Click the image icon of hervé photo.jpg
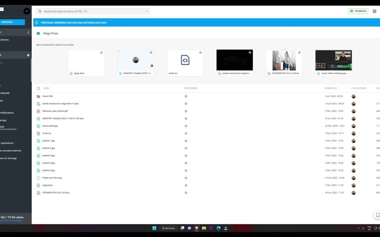This screenshot has height=237, width=380. tap(38, 126)
